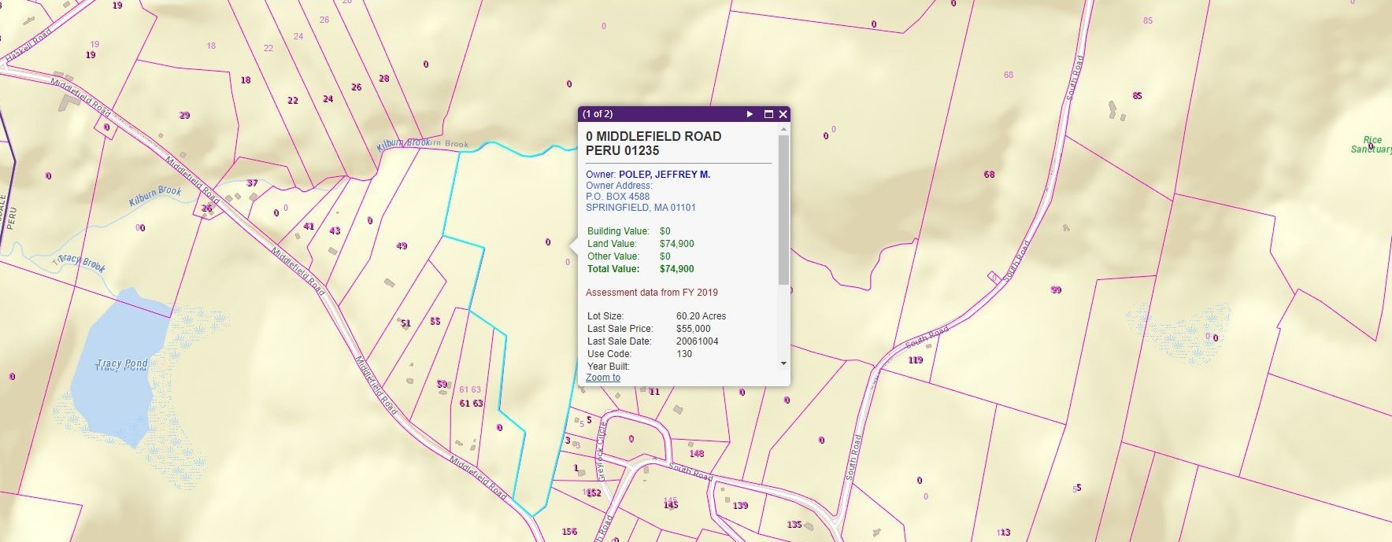Screen dimensions: 1392x542
Task: Click the owner name POLEP, JEFFREY M.
Action: point(664,175)
